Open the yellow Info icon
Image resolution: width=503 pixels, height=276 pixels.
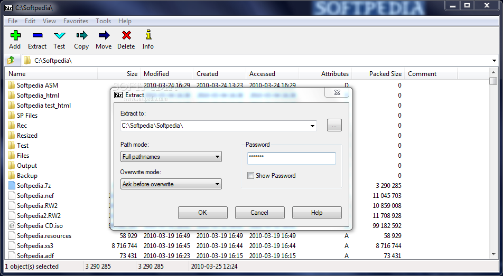(x=148, y=35)
